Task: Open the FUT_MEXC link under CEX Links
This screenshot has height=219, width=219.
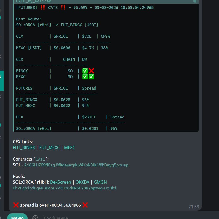Action: click(50, 148)
